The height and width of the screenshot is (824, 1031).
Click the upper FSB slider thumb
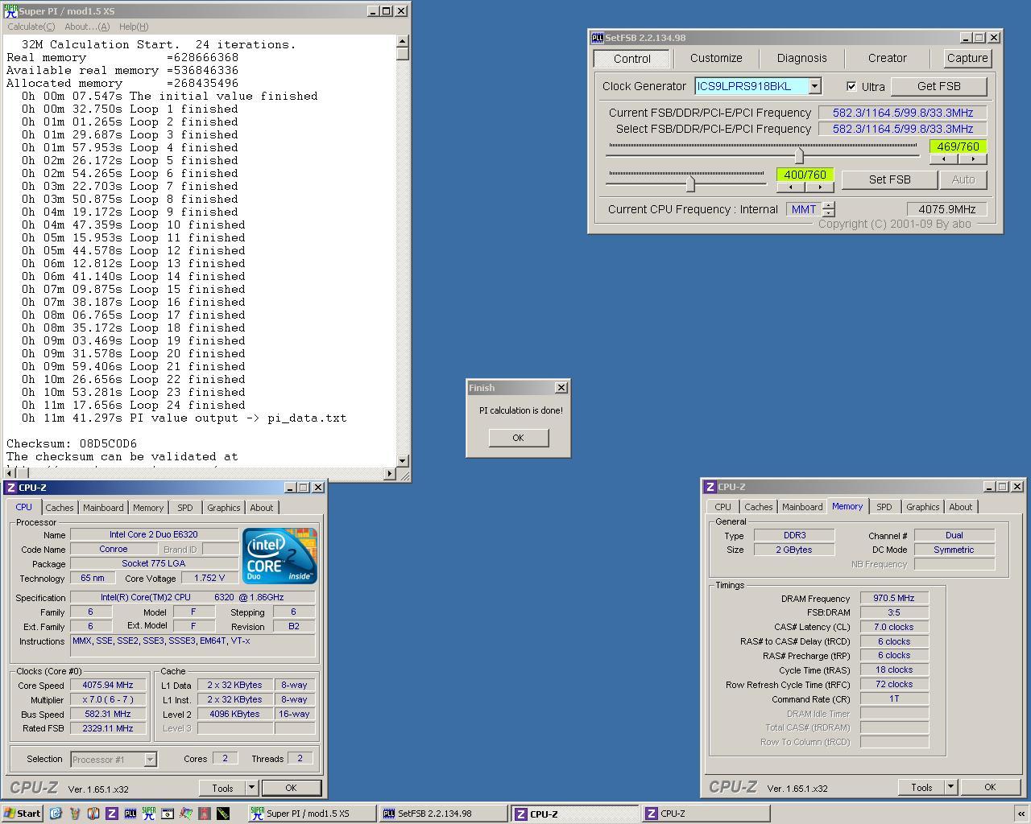point(799,154)
